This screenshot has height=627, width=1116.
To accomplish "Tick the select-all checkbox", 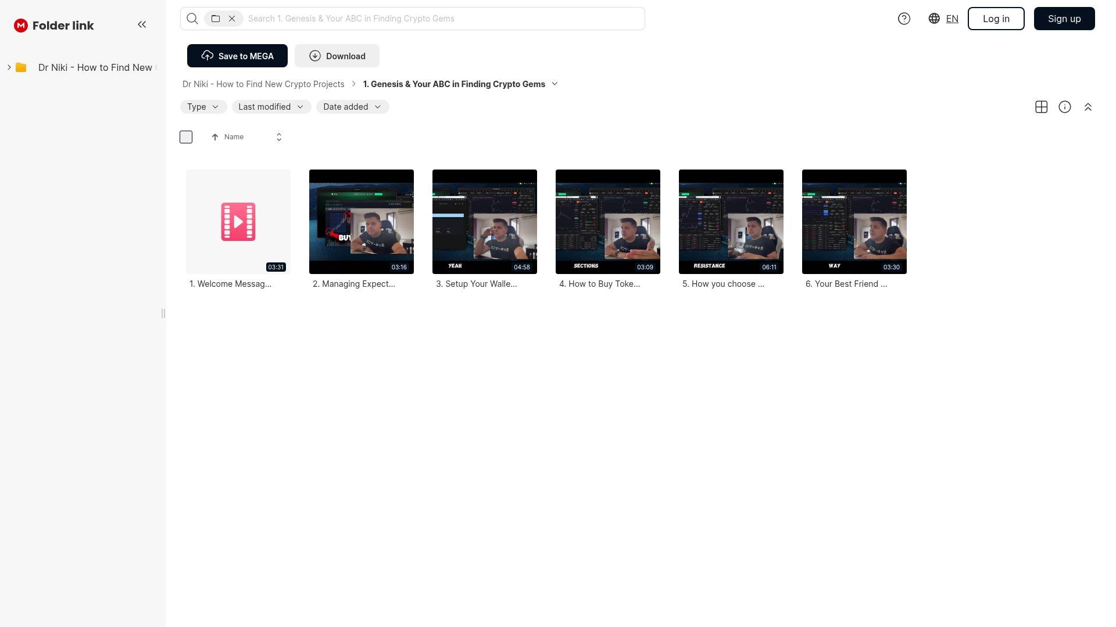I will tap(186, 137).
